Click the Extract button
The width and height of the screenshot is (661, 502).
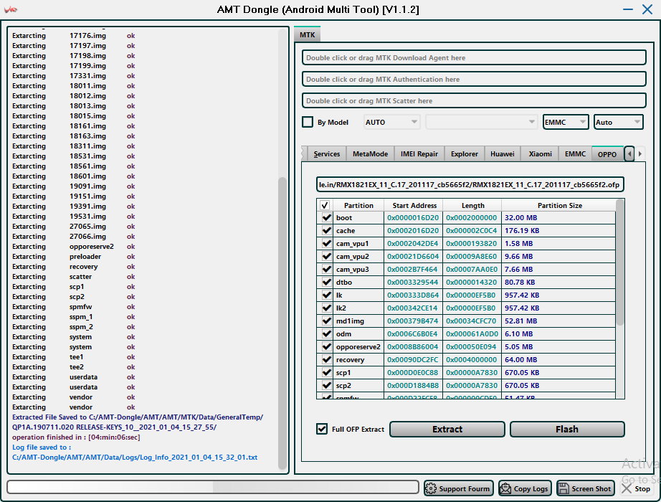(447, 429)
